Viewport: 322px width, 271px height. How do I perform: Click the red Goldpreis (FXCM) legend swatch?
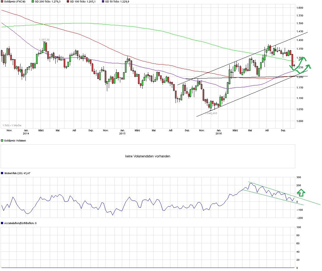(x=2, y=2)
